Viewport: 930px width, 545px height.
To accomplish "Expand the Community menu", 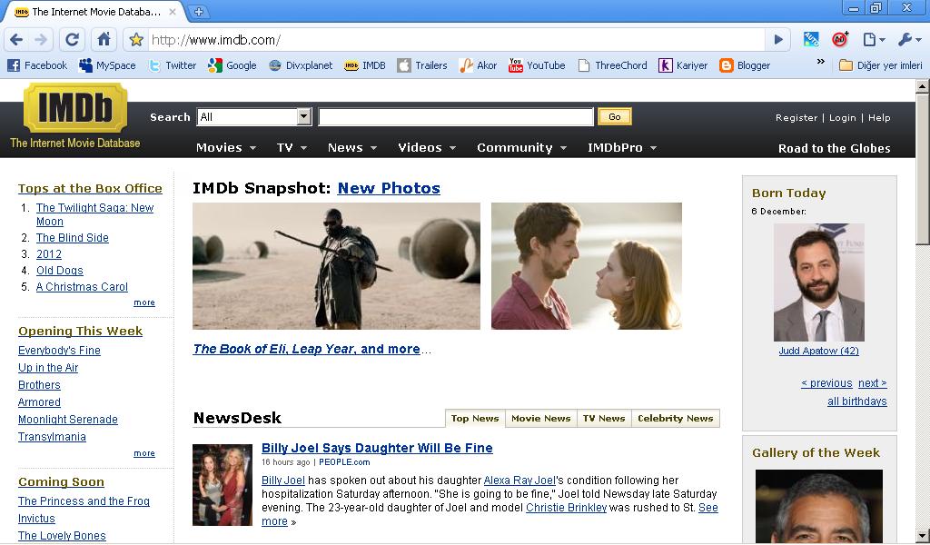I will point(521,148).
